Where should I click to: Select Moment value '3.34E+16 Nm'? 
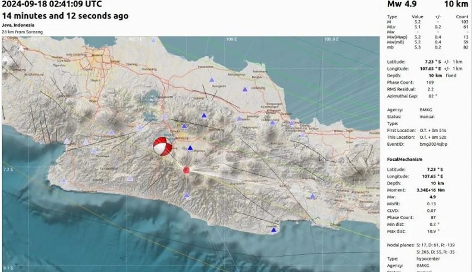point(431,190)
